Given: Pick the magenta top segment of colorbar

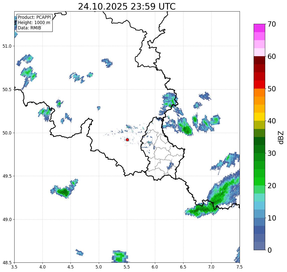Looking at the screenshot, I should (259, 28).
